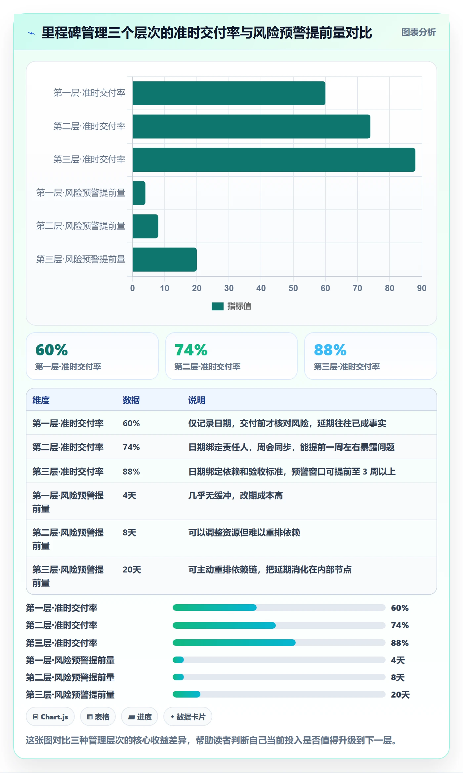Screen dimensions: 463x773
Task: Select the 进度 tag chip
Action: click(140, 717)
